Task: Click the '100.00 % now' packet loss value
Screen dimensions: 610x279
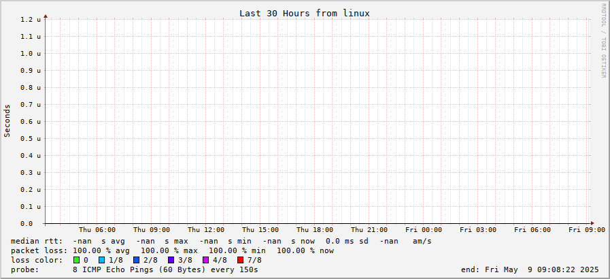Action: pyautogui.click(x=305, y=250)
